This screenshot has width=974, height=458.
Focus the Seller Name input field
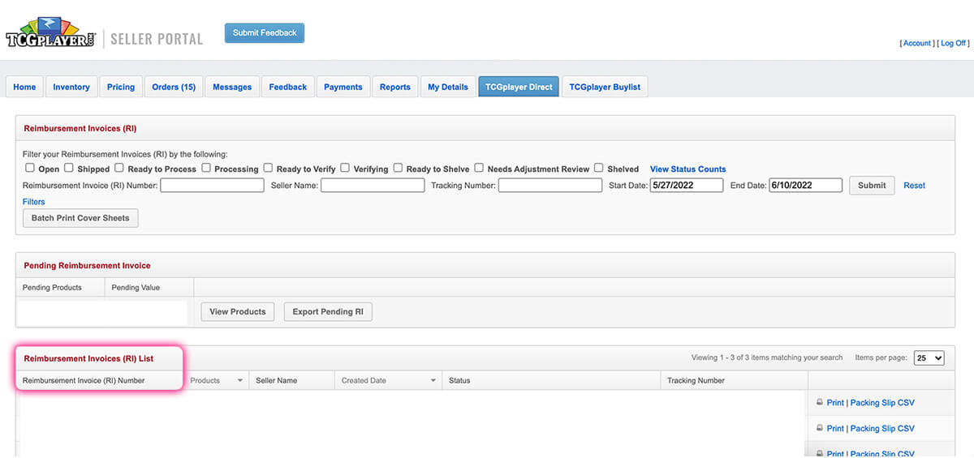[373, 185]
